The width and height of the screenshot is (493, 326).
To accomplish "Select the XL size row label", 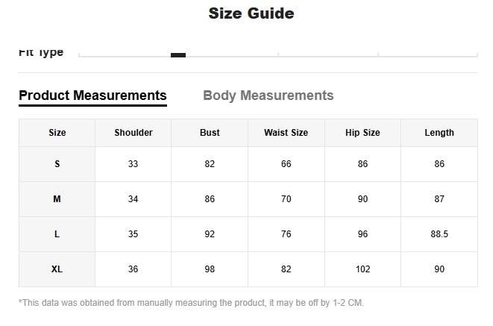I will click(x=57, y=269).
